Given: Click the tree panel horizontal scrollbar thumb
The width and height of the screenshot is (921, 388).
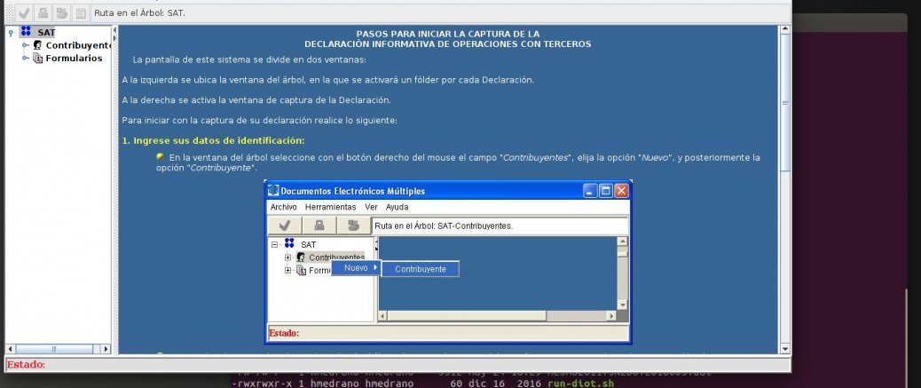Looking at the screenshot, I should click(x=54, y=349).
